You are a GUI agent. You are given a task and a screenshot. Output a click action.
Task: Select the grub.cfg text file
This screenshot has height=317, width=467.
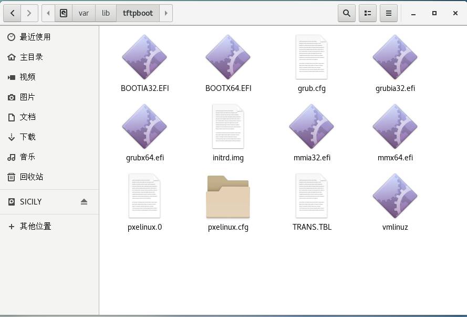[312, 57]
